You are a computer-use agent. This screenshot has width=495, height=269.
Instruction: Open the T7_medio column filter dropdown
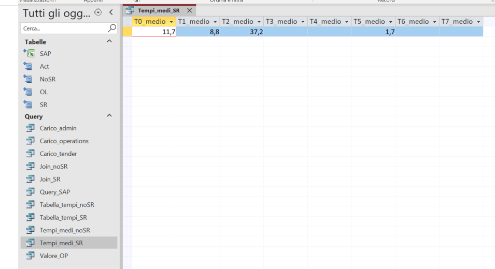coord(478,22)
